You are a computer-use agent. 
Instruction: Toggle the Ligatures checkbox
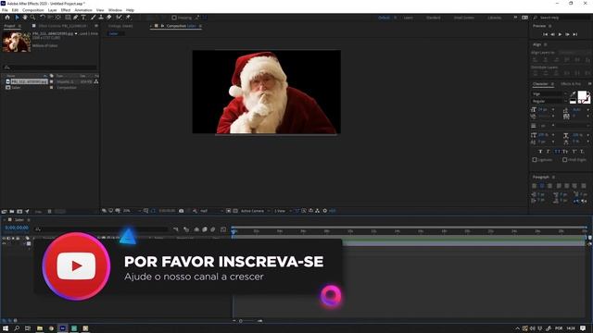535,160
